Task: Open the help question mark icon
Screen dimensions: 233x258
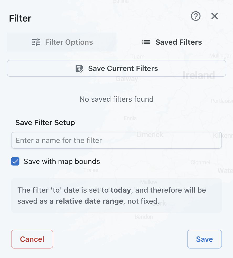Action: tap(195, 16)
